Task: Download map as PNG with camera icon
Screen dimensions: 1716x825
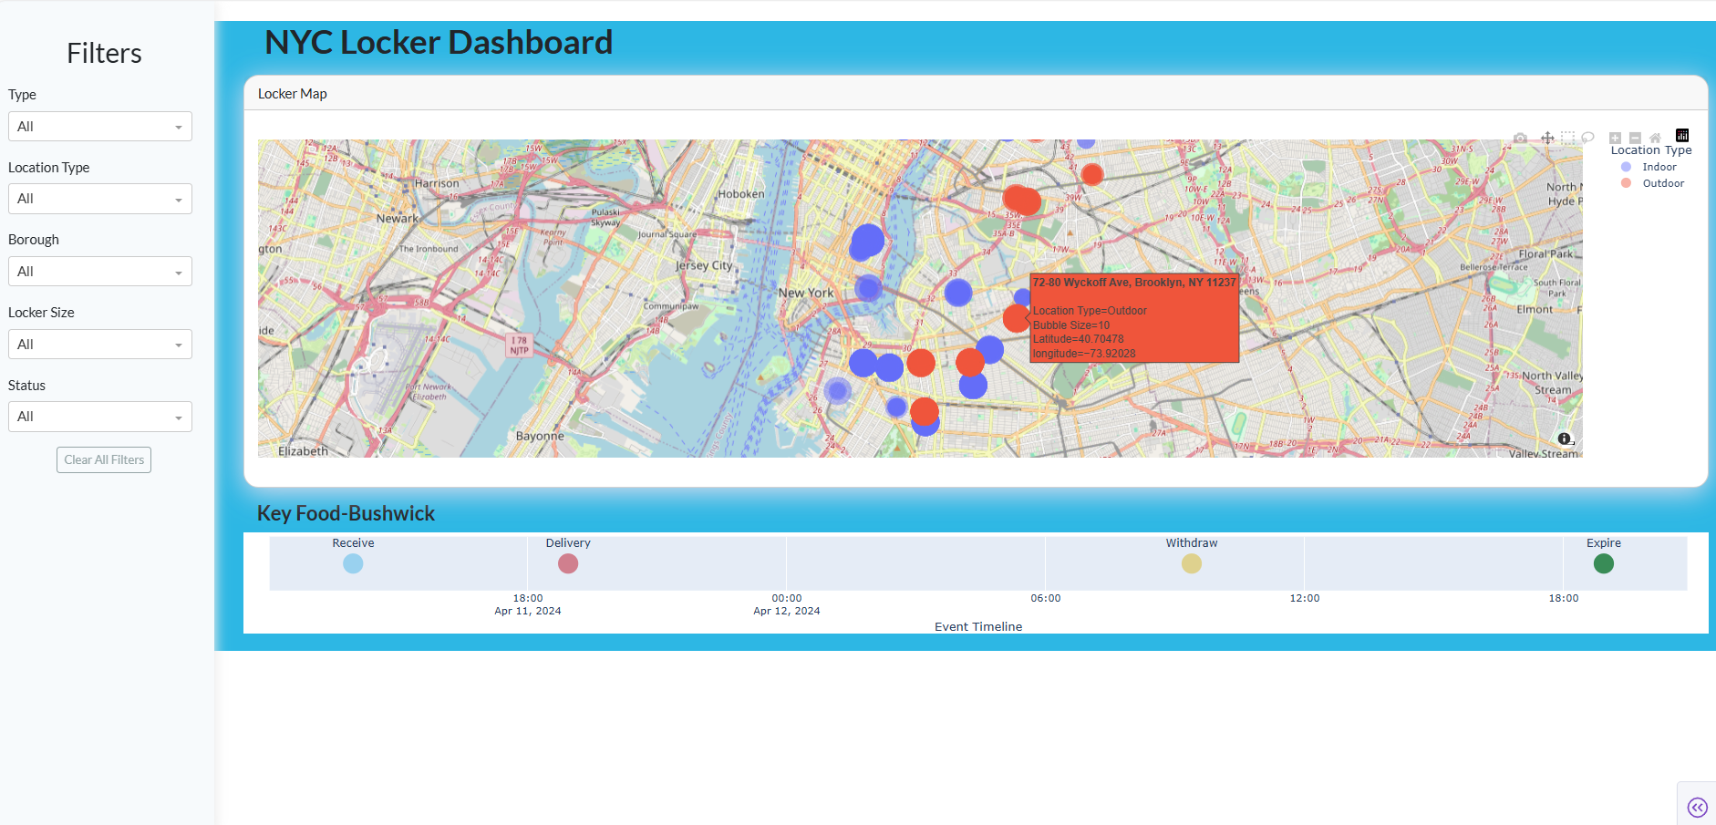Action: click(x=1520, y=138)
